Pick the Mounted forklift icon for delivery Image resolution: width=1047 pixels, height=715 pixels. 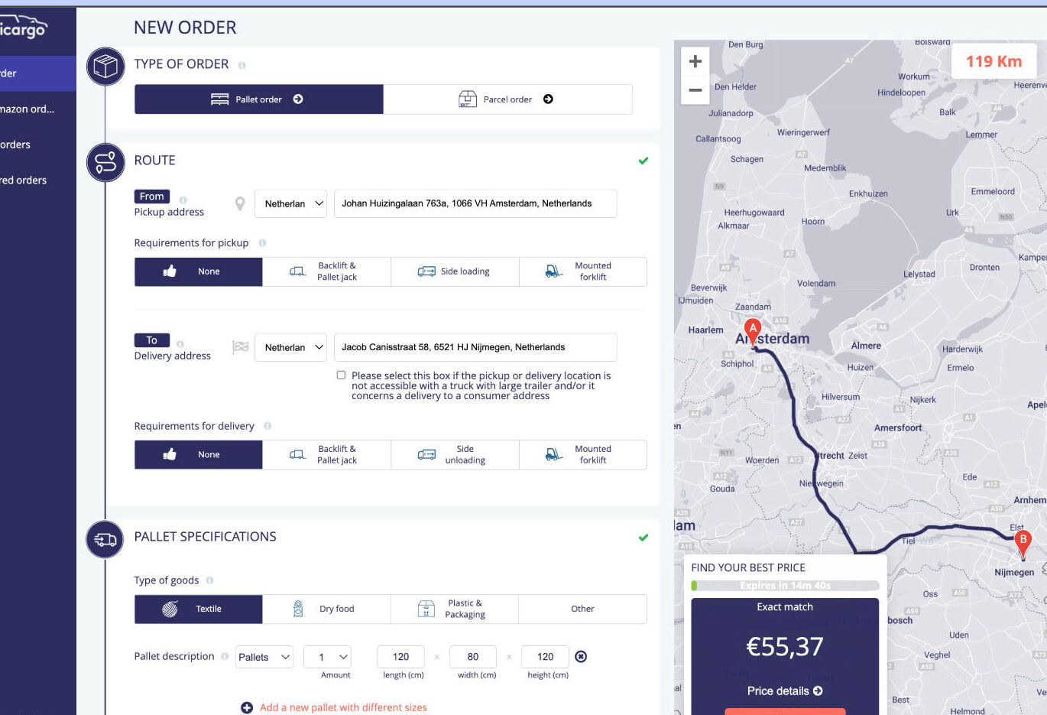click(x=553, y=454)
